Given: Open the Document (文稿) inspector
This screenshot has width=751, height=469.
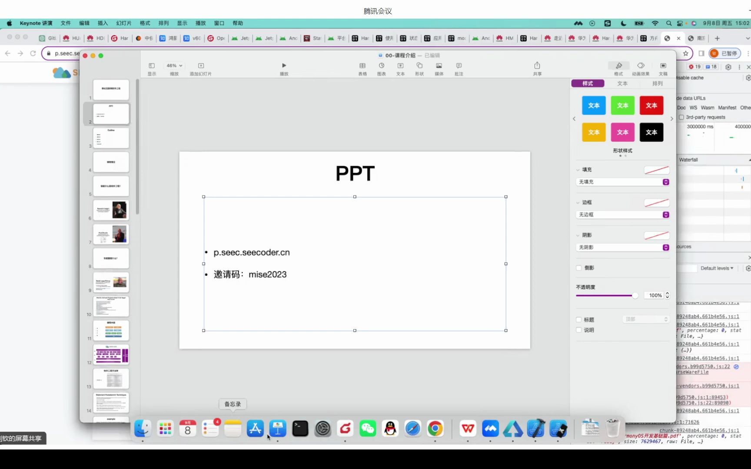Looking at the screenshot, I should (663, 69).
